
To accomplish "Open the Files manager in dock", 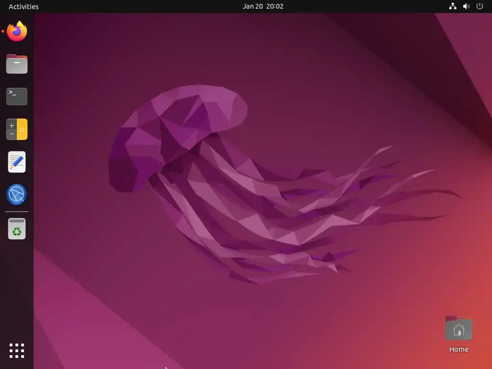I will click(17, 64).
